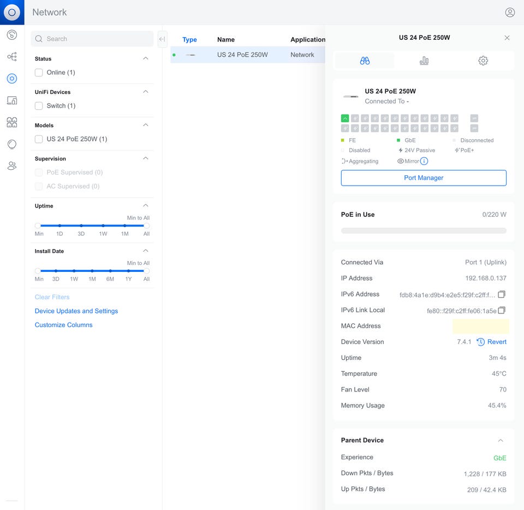Collapse the Supervision filter section
The height and width of the screenshot is (510, 524).
[x=146, y=158]
